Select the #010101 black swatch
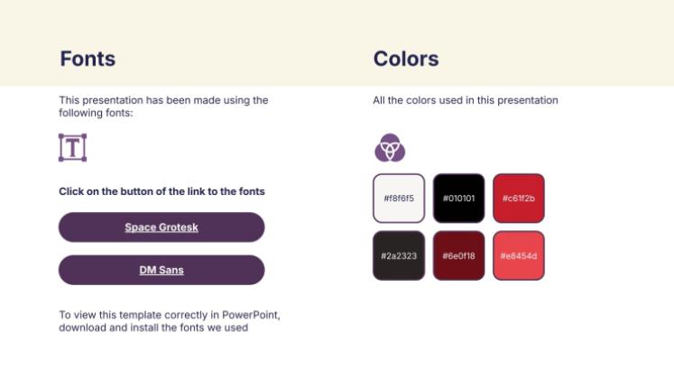 point(458,198)
